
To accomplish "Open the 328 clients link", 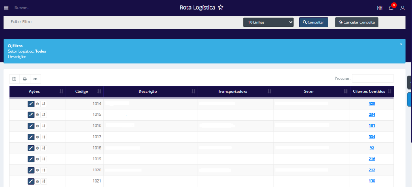I will [x=372, y=104].
